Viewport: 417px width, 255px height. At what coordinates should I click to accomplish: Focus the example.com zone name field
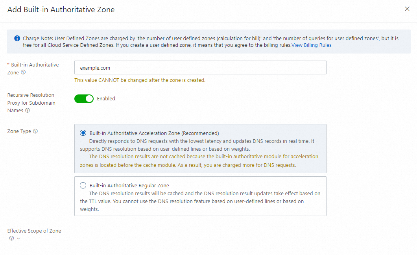pyautogui.click(x=200, y=68)
